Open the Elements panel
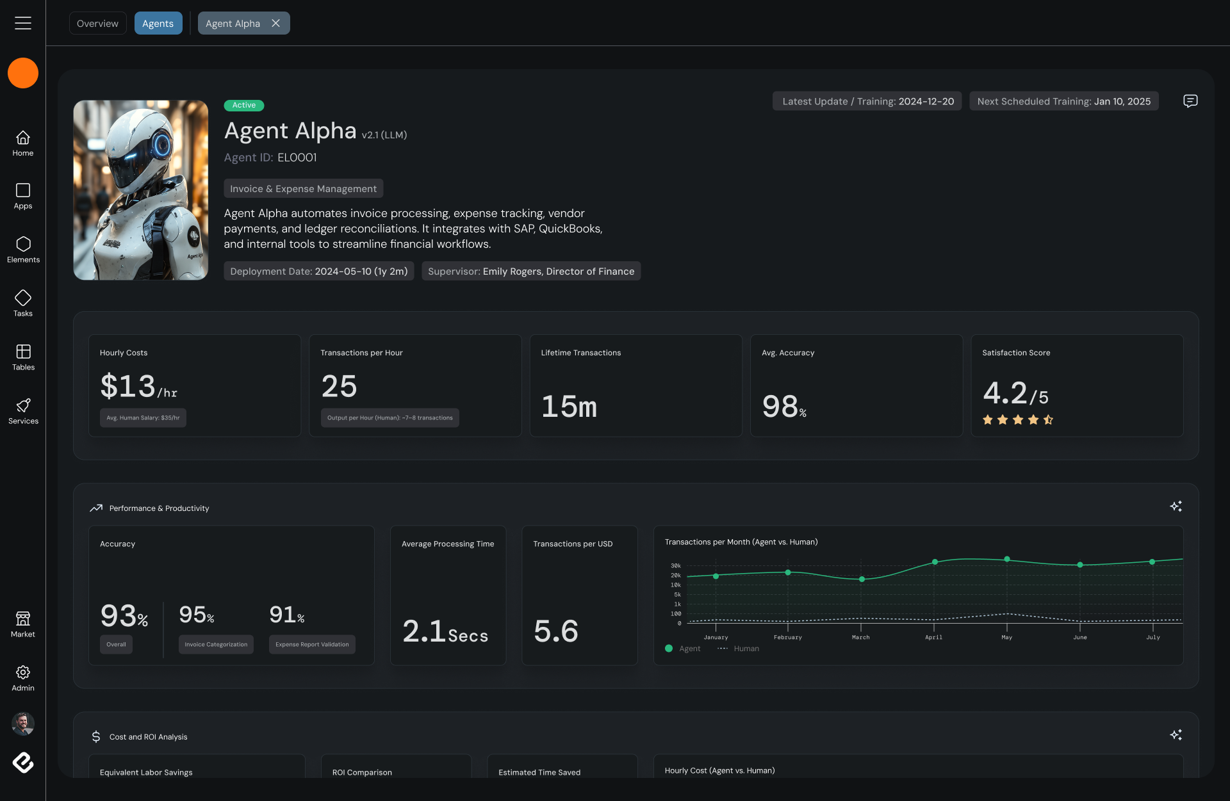Viewport: 1230px width, 801px height. click(23, 248)
